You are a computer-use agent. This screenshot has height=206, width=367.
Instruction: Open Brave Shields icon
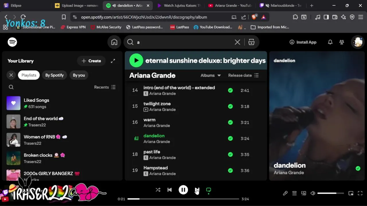pos(254,17)
